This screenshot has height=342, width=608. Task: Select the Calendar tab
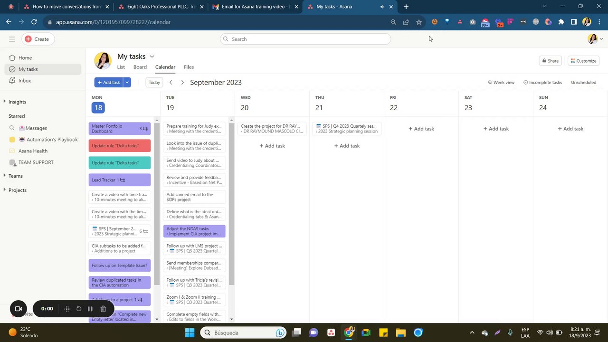click(165, 67)
